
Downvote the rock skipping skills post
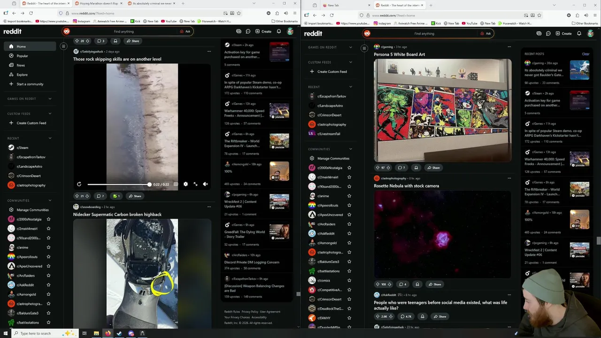[x=87, y=196]
